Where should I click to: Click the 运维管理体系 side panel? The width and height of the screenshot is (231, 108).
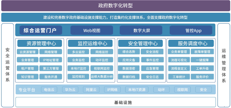224,65
